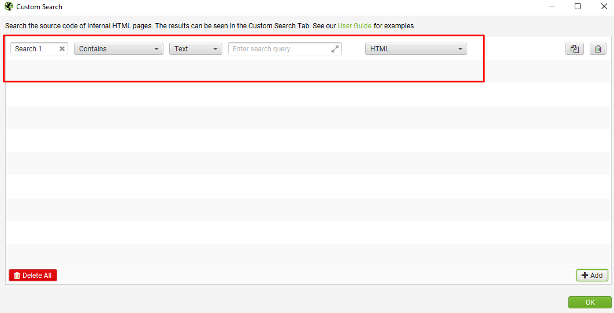Click the Enter search query field

280,49
